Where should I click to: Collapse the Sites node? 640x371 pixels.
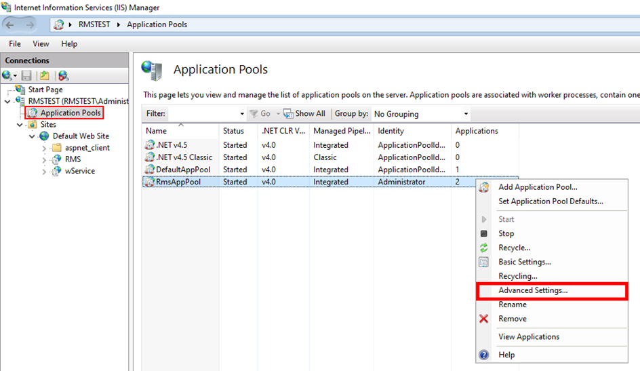[20, 125]
